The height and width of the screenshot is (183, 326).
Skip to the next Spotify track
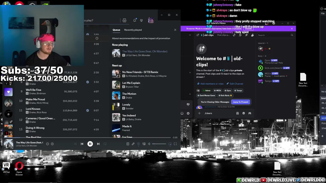pos(98,144)
